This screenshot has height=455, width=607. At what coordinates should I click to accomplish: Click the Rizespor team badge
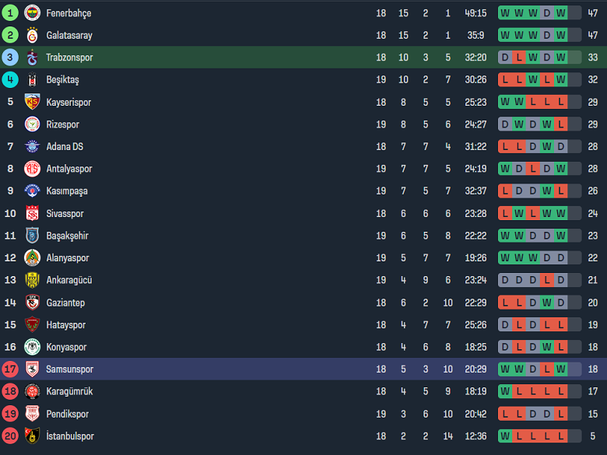[32, 124]
